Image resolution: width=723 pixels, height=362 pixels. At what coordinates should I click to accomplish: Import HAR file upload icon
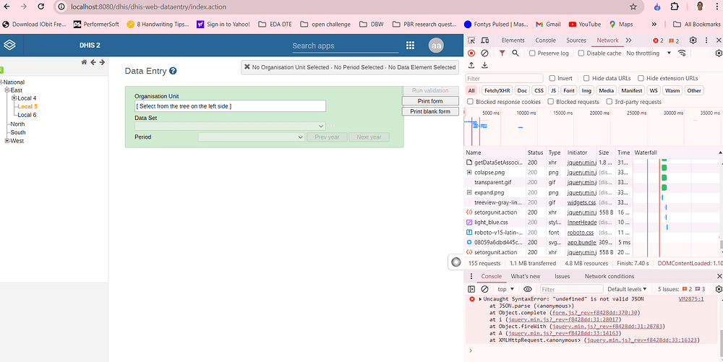coord(471,66)
